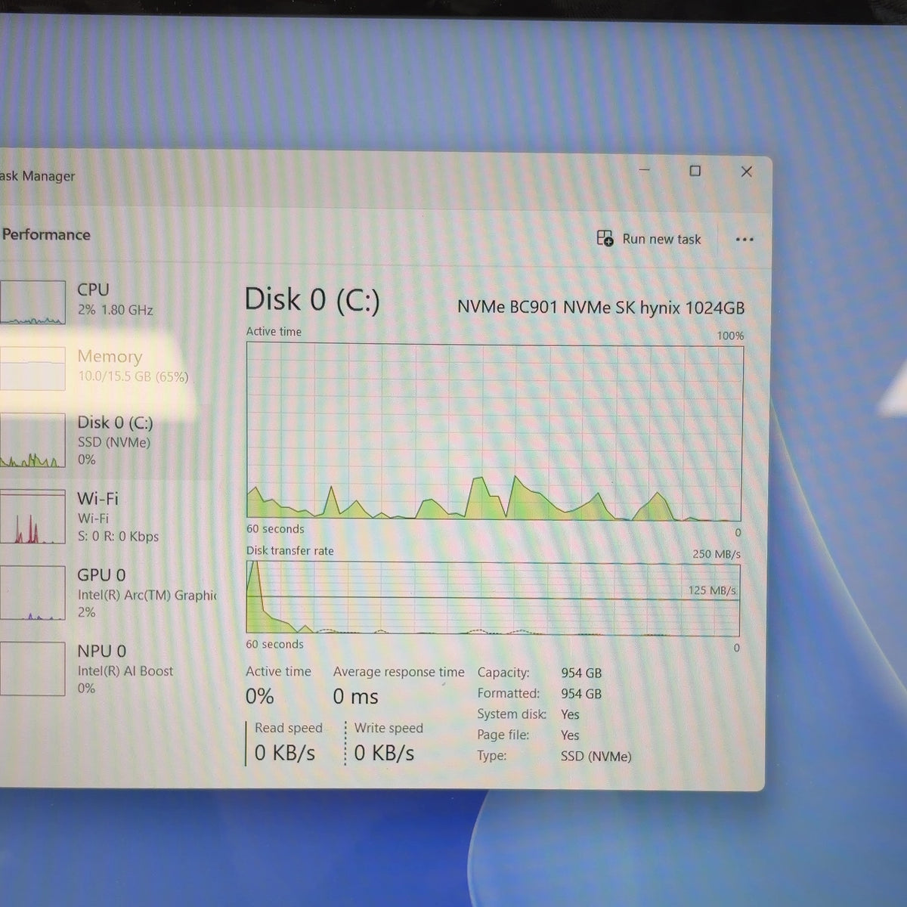Click the Disk 0 (C:) main heading
The width and height of the screenshot is (907, 907).
click(x=312, y=300)
